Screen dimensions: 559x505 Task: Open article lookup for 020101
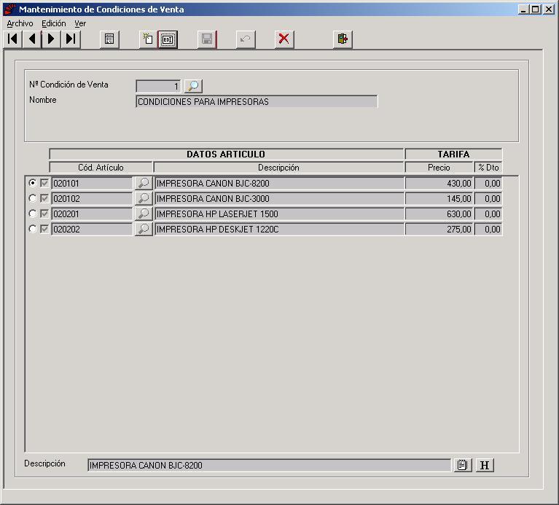144,183
